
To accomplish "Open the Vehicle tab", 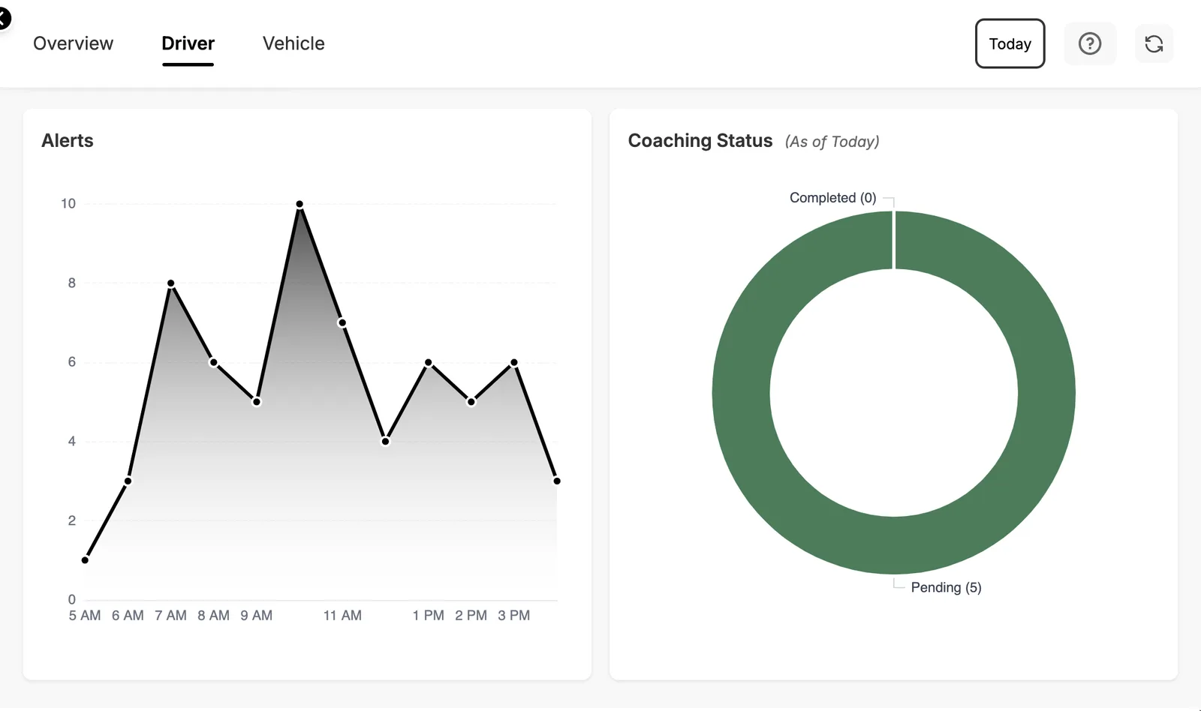I will (293, 43).
